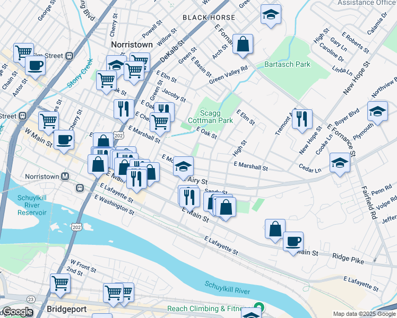Screen dimensions: 397x318
Task: Click the Elm Street rail station icon
Action: pyautogui.click(x=69, y=56)
